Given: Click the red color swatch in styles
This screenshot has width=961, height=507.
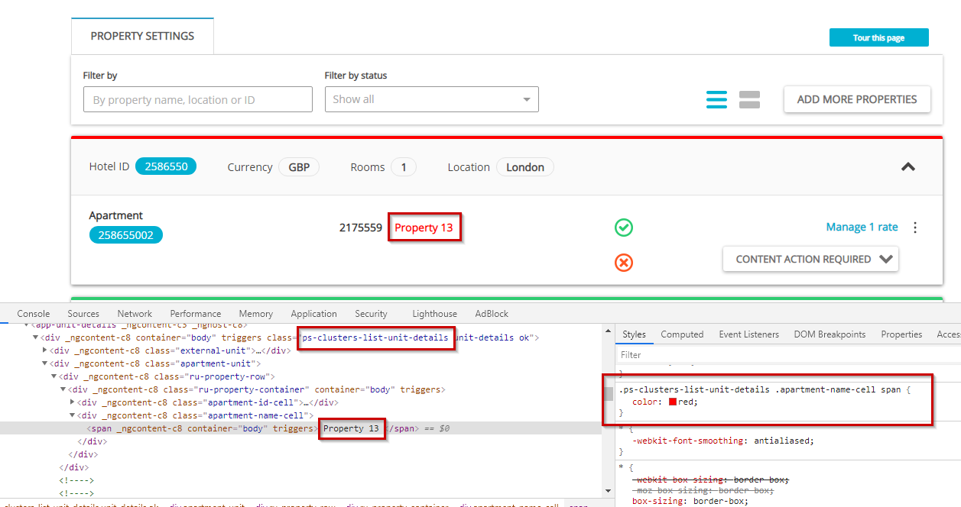Looking at the screenshot, I should click(x=673, y=402).
